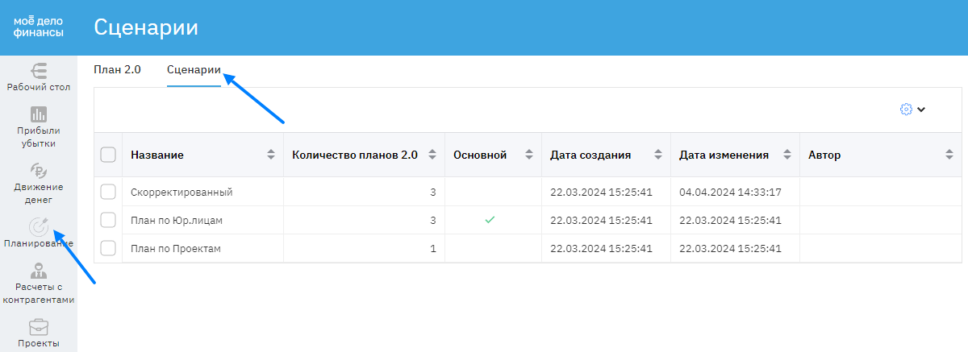Check the Скорректированный row checkbox
Image resolution: width=968 pixels, height=352 pixels.
108,192
